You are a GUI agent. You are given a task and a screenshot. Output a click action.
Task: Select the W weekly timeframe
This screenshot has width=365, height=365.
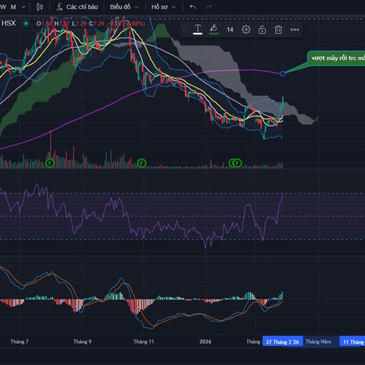pyautogui.click(x=3, y=7)
